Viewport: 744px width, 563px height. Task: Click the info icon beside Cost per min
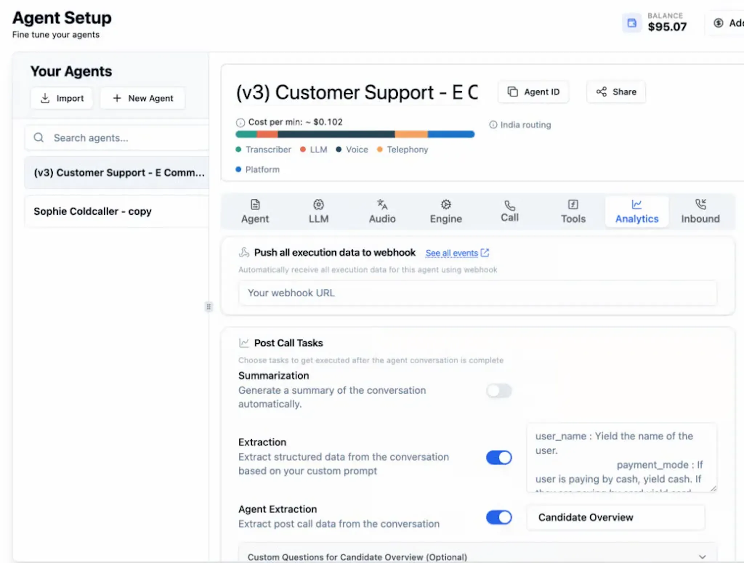(240, 122)
